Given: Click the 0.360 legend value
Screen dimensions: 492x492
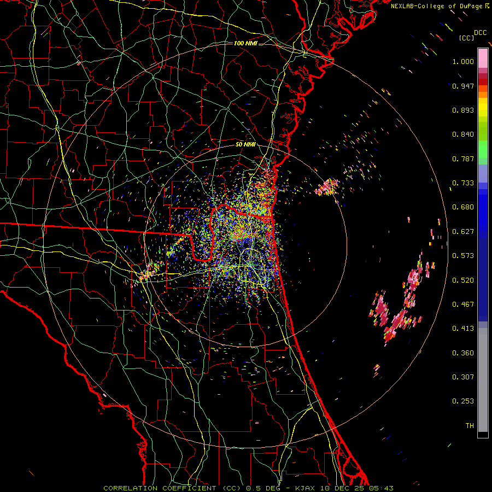Looking at the screenshot, I should click(x=463, y=353).
